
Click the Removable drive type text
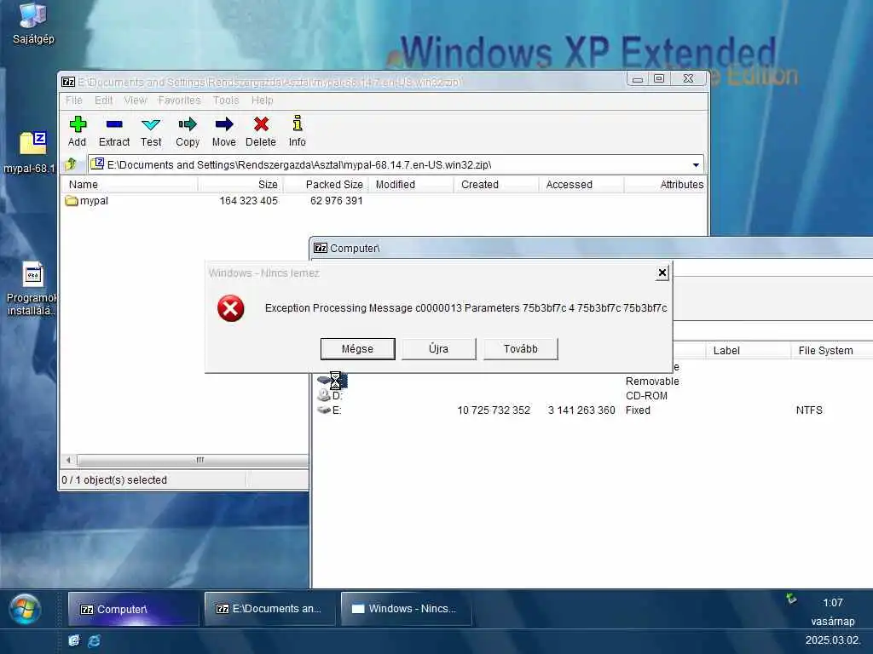click(652, 381)
